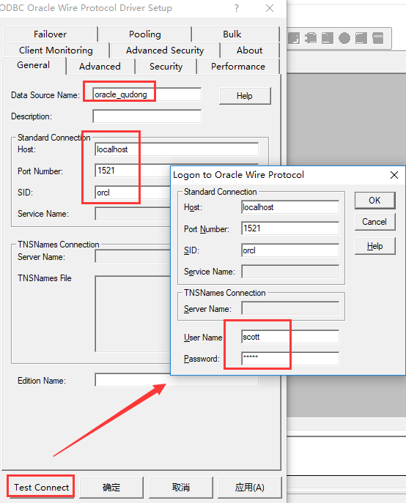The image size is (406, 503).
Task: Click Cancel in the Logon dialog
Action: (x=374, y=222)
